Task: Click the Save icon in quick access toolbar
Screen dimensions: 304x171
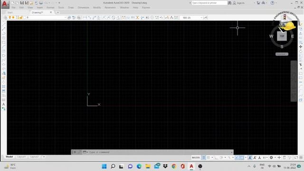Action: pyautogui.click(x=22, y=3)
